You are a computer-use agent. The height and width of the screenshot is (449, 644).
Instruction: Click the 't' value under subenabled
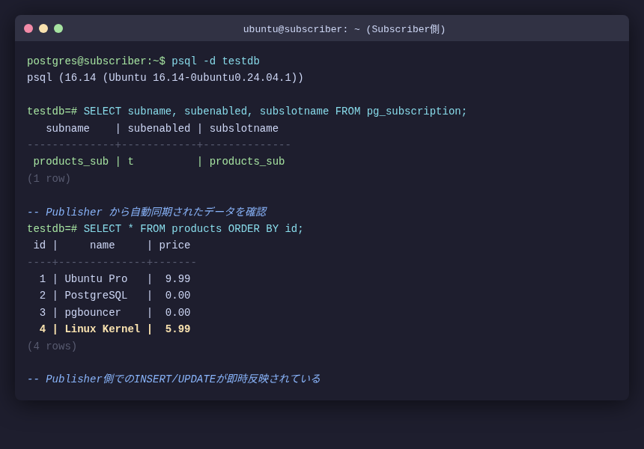[130, 162]
